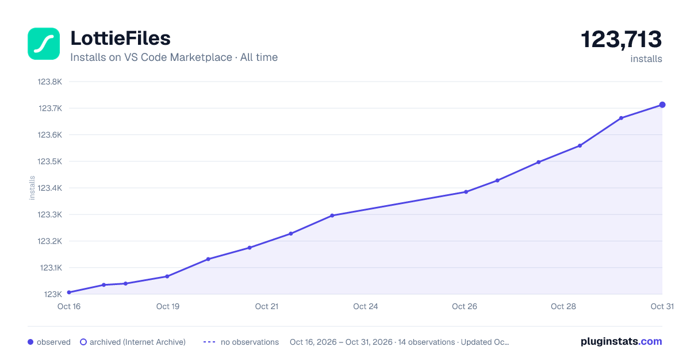Click the no observations dashed legend marker

coord(209,342)
